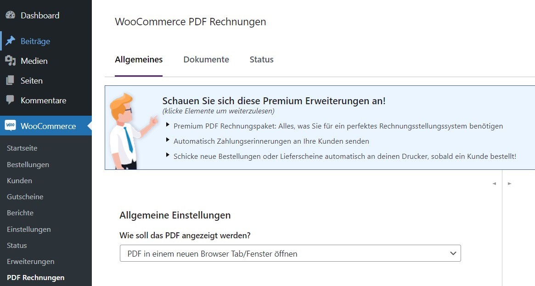The image size is (535, 286).
Task: Open the Erweiterungen submenu entry
Action: (30, 262)
